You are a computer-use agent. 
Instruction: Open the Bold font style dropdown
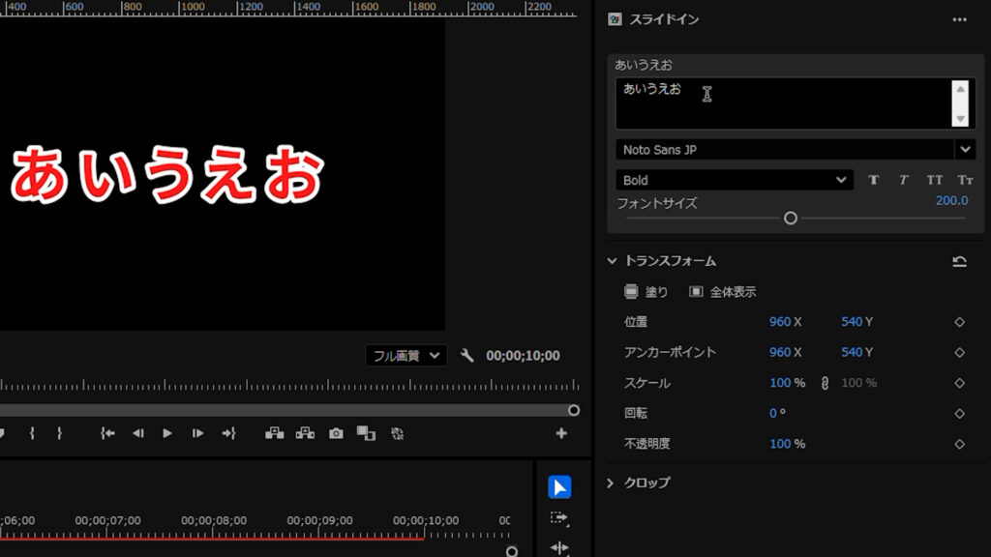click(x=841, y=180)
